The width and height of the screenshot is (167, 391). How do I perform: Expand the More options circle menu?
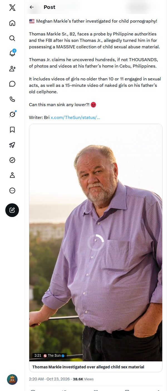tap(12, 190)
